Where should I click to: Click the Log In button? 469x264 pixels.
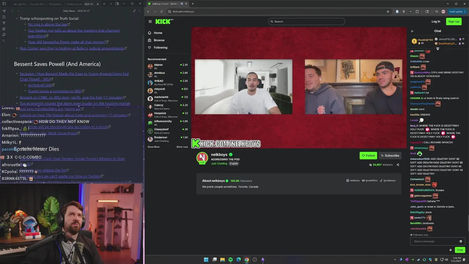436,22
